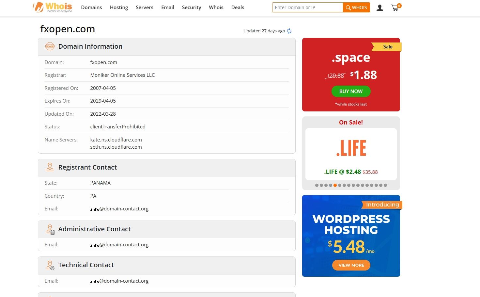The image size is (480, 297).
Task: Select the last carousel dot under .LIFE
Action: click(x=385, y=185)
